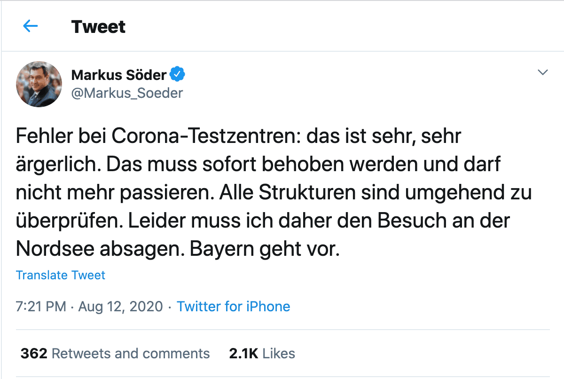Click the Tweet page header title
Screen dimensions: 564x379
point(98,27)
